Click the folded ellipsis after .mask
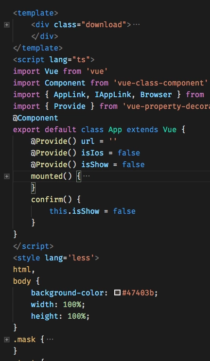Image resolution: width=210 pixels, height=361 pixels. pyautogui.click(x=50, y=339)
